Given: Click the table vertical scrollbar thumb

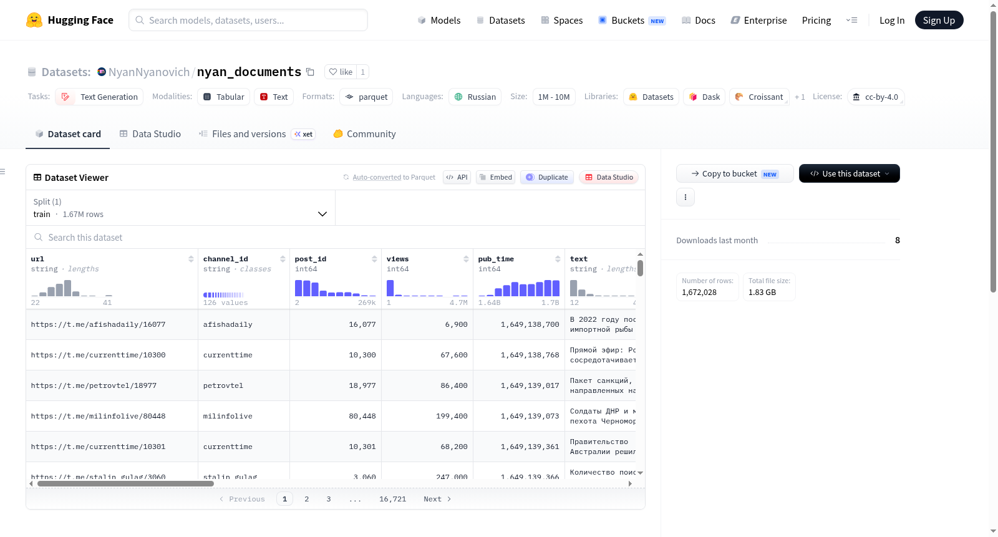Looking at the screenshot, I should click(x=640, y=268).
